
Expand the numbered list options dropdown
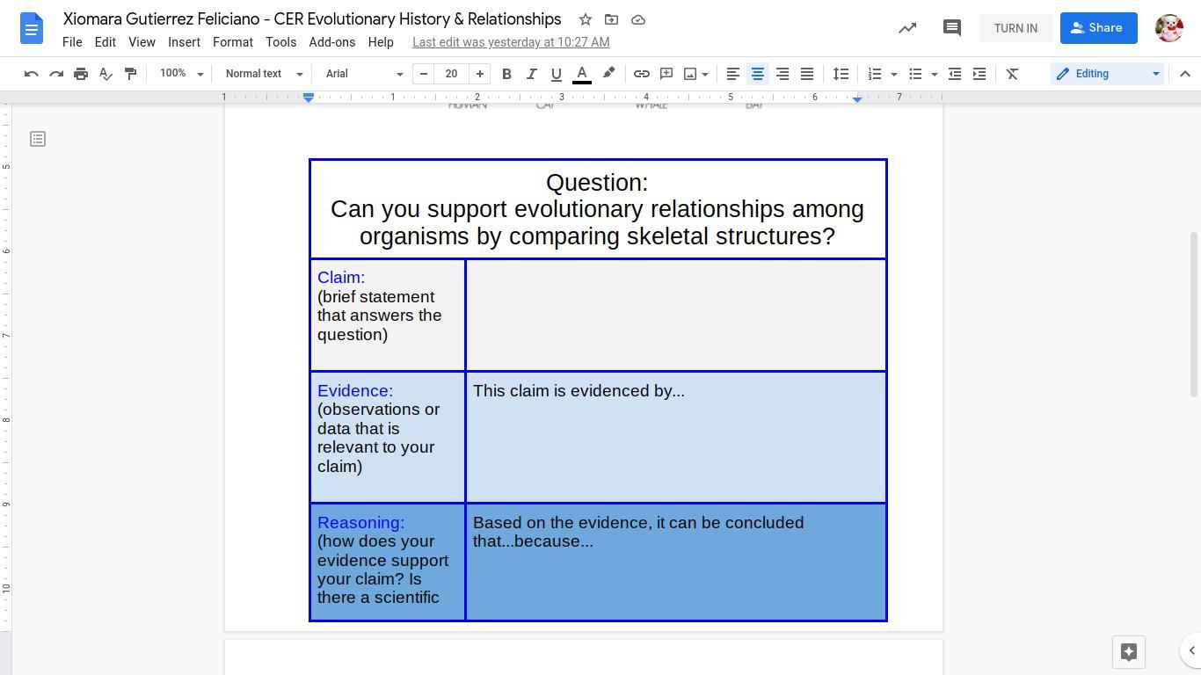pos(894,74)
